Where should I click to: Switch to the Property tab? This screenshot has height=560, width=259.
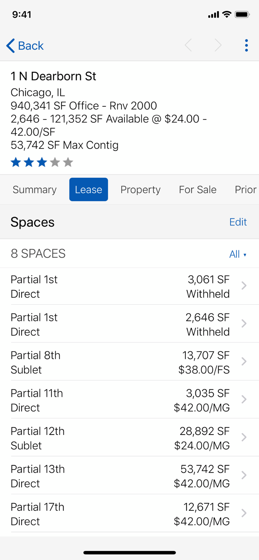(x=141, y=190)
